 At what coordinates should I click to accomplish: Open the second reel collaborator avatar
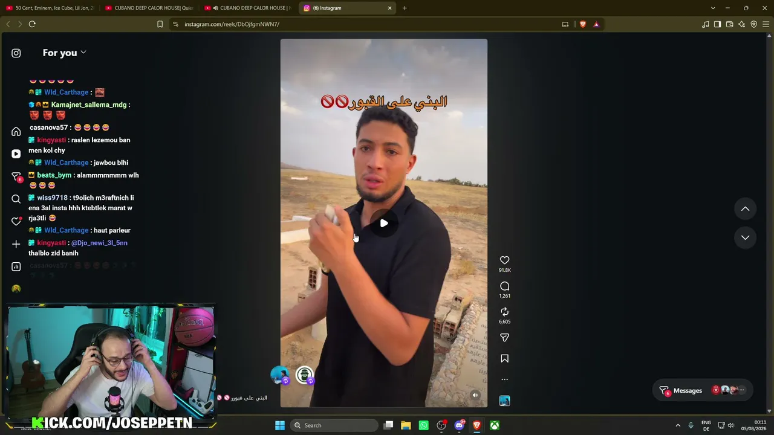tap(305, 375)
